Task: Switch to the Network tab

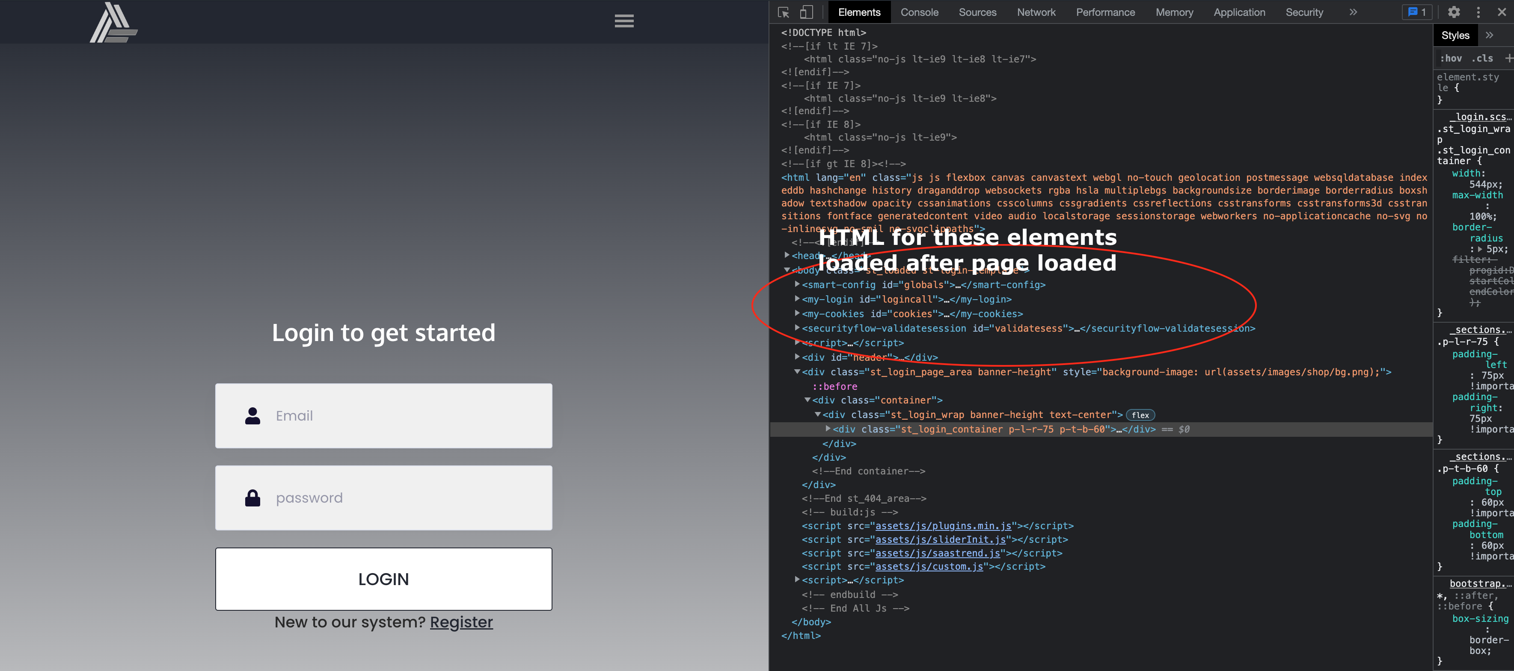Action: [x=1036, y=12]
